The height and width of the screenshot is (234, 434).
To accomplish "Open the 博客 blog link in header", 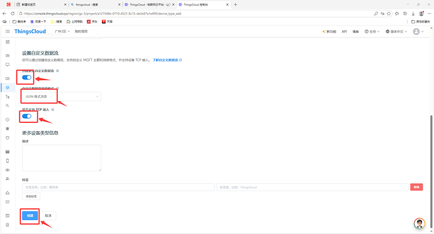I will pyautogui.click(x=355, y=31).
